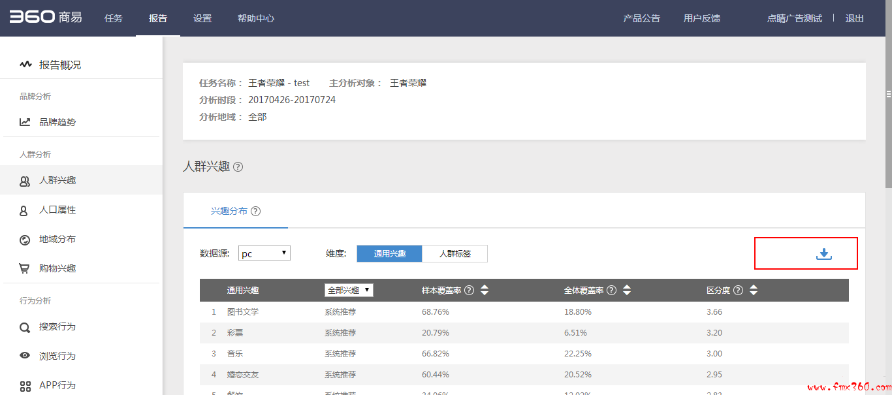892x395 pixels.
Task: Click 退出 to log out
Action: click(x=855, y=18)
